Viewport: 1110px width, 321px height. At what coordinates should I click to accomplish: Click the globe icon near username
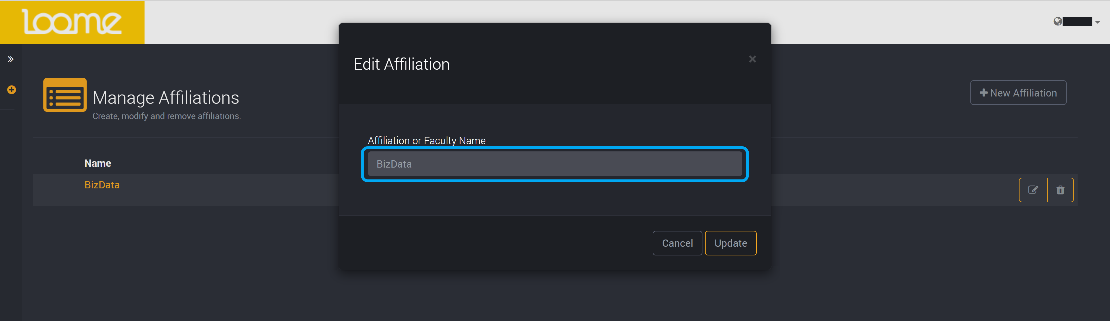[1057, 22]
